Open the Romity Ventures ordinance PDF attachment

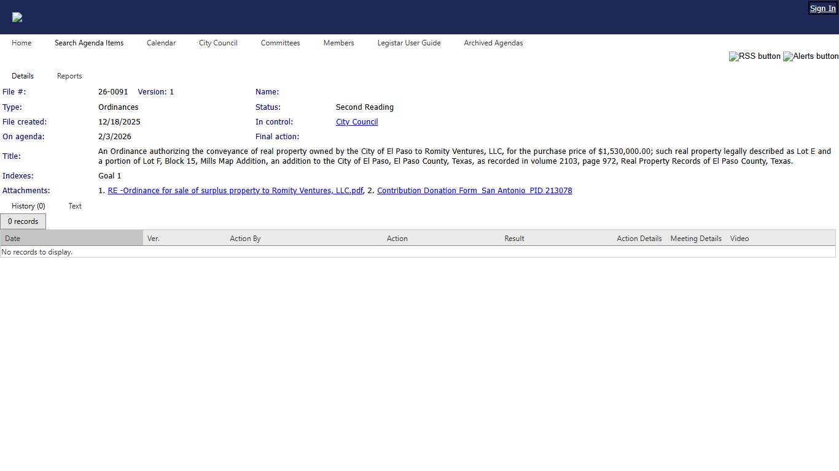pos(235,191)
